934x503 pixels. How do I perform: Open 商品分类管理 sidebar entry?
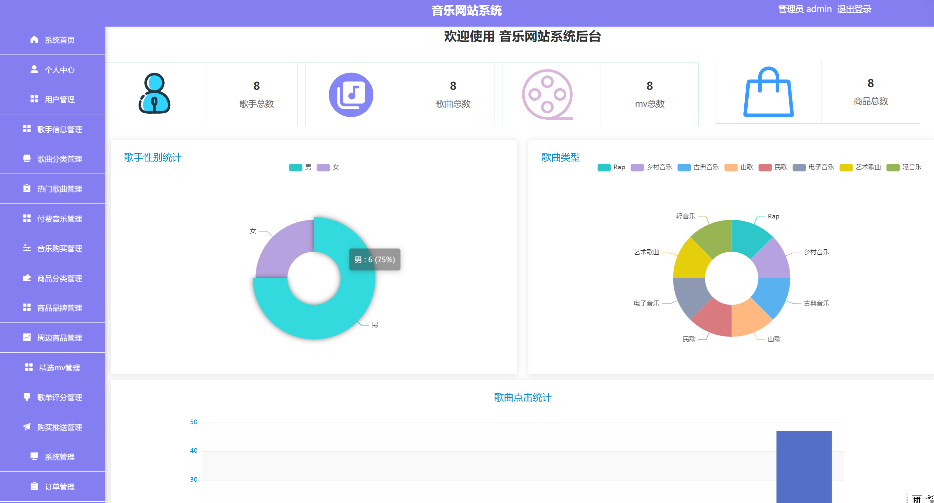point(53,278)
